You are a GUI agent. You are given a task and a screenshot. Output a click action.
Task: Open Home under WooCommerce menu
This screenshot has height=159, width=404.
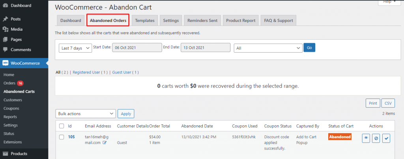point(9,75)
